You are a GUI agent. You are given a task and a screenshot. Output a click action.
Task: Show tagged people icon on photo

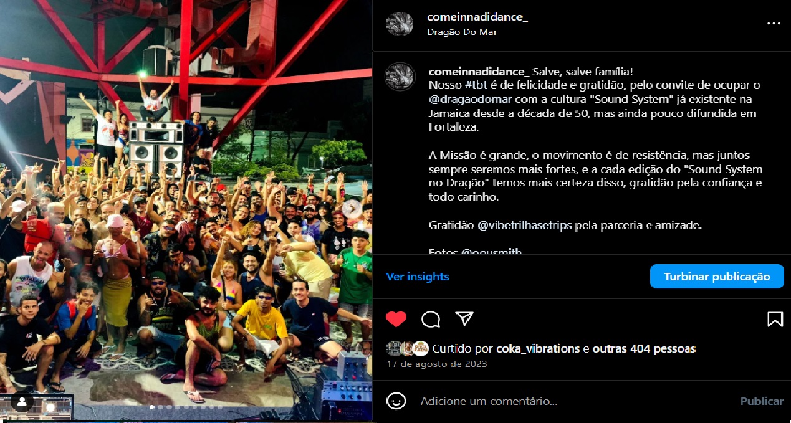click(22, 402)
